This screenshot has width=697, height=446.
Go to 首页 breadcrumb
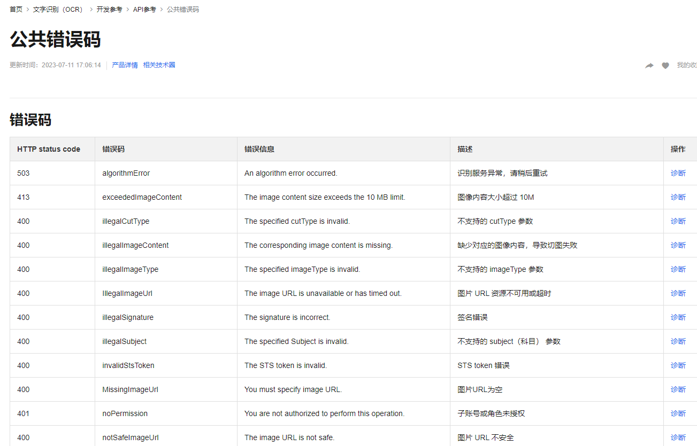click(x=16, y=10)
